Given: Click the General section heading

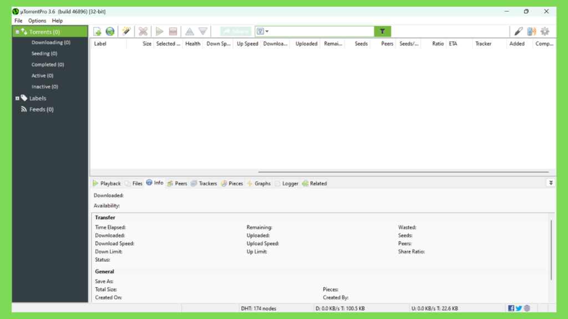Looking at the screenshot, I should tap(104, 271).
